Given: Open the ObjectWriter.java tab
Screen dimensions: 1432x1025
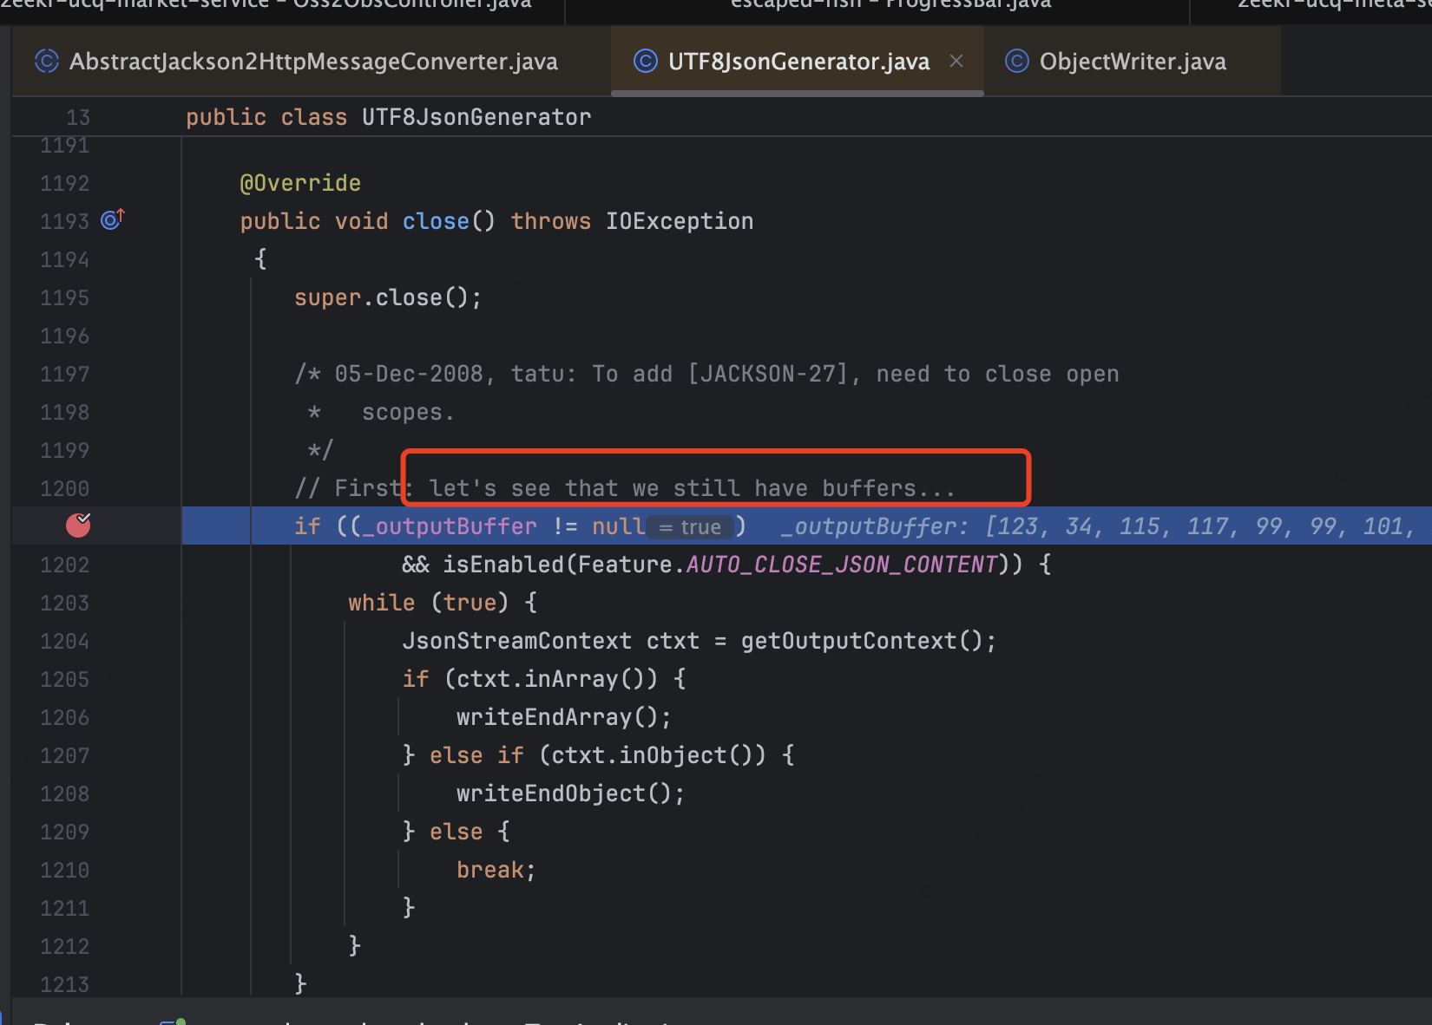Looking at the screenshot, I should point(1132,62).
